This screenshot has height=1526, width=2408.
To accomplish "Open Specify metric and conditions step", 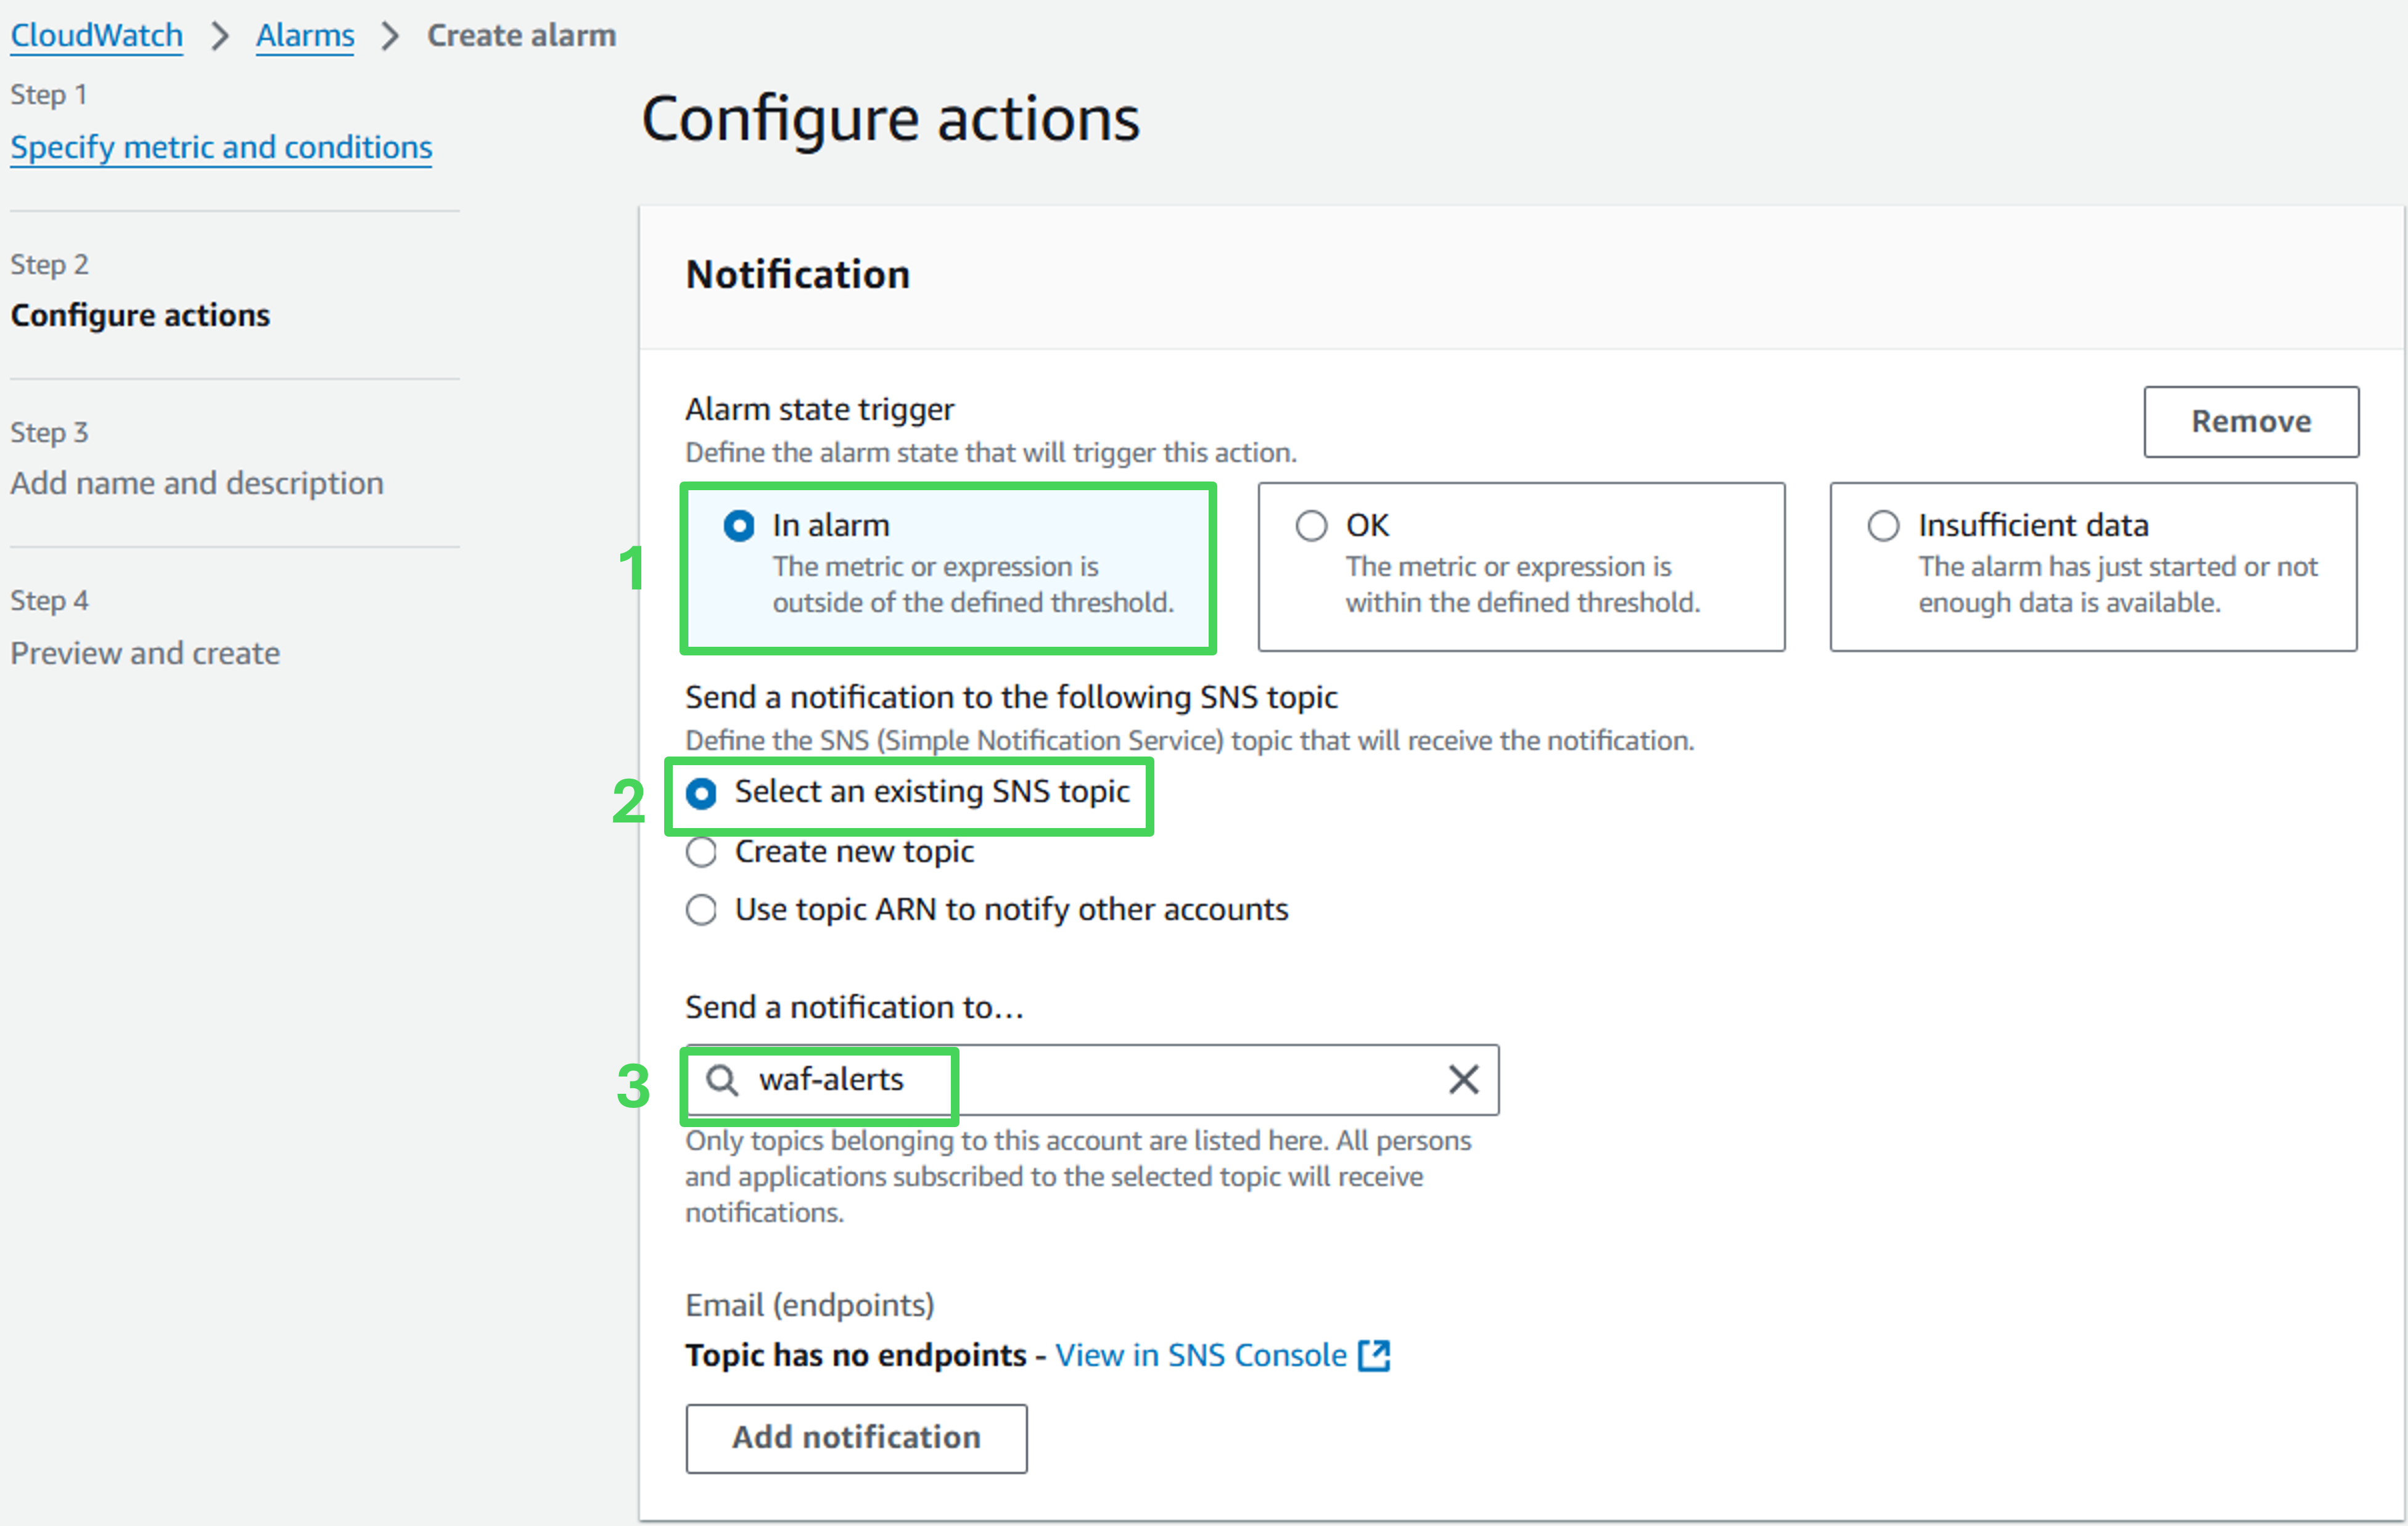I will (x=221, y=147).
